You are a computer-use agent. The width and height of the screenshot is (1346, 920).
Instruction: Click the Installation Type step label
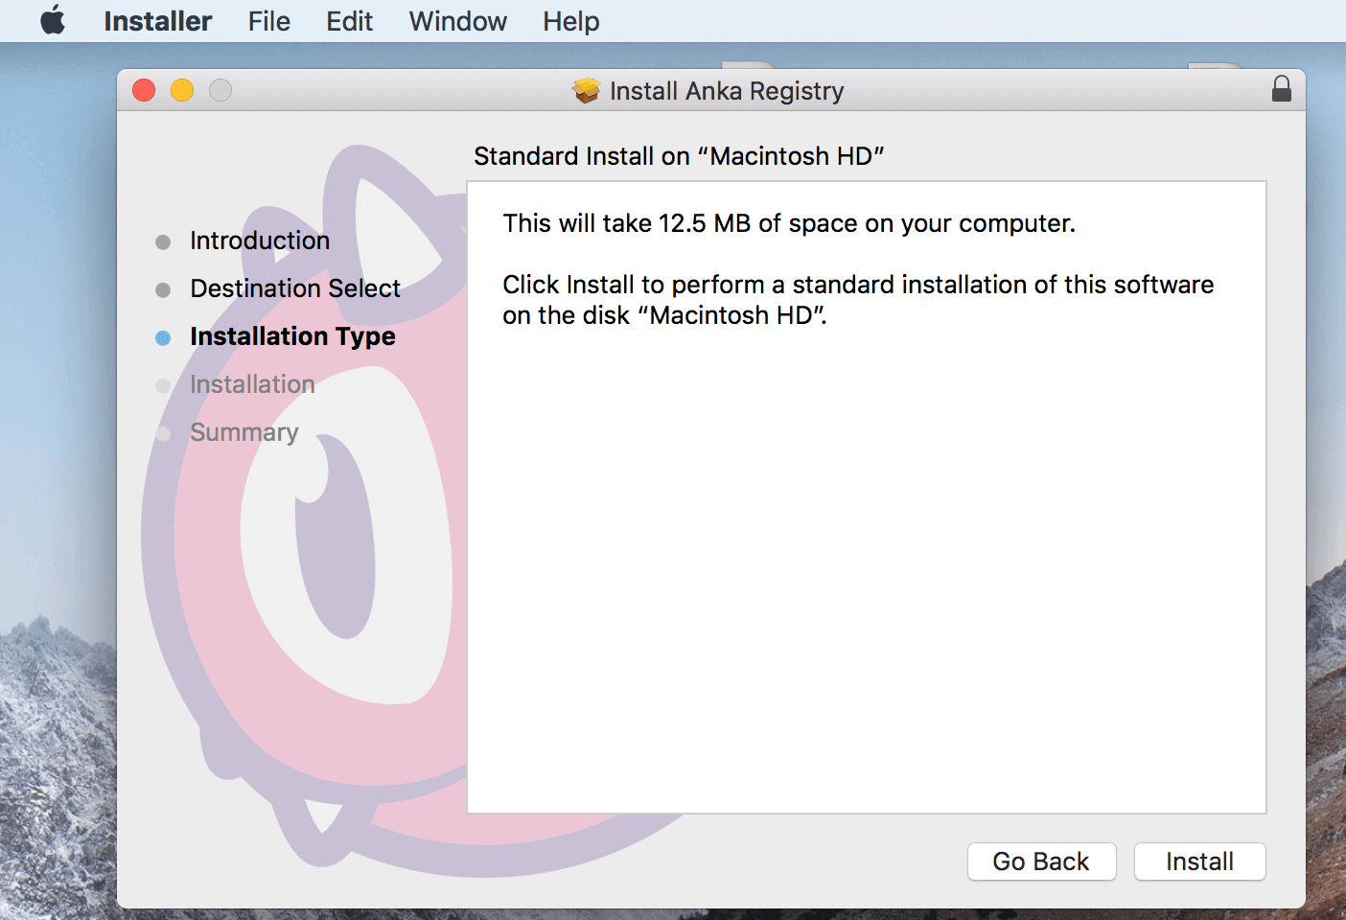292,336
